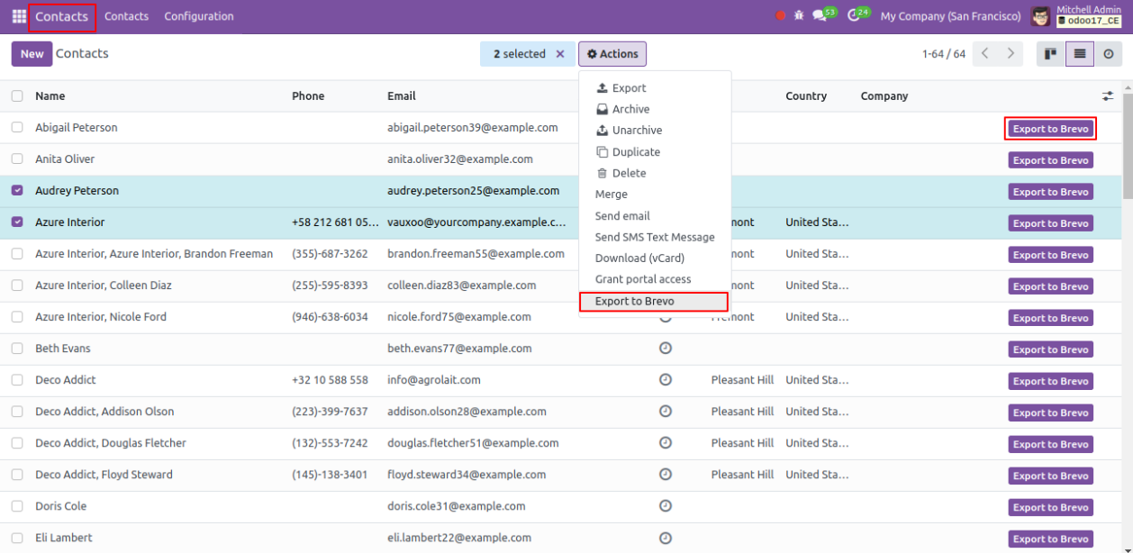Click activity clock icon for Beth Evans
Image resolution: width=1133 pixels, height=553 pixels.
tap(666, 349)
